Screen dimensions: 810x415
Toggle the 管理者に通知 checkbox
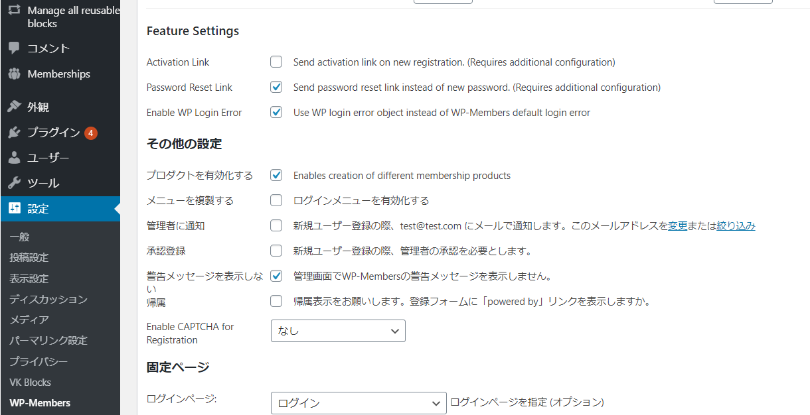pos(276,226)
